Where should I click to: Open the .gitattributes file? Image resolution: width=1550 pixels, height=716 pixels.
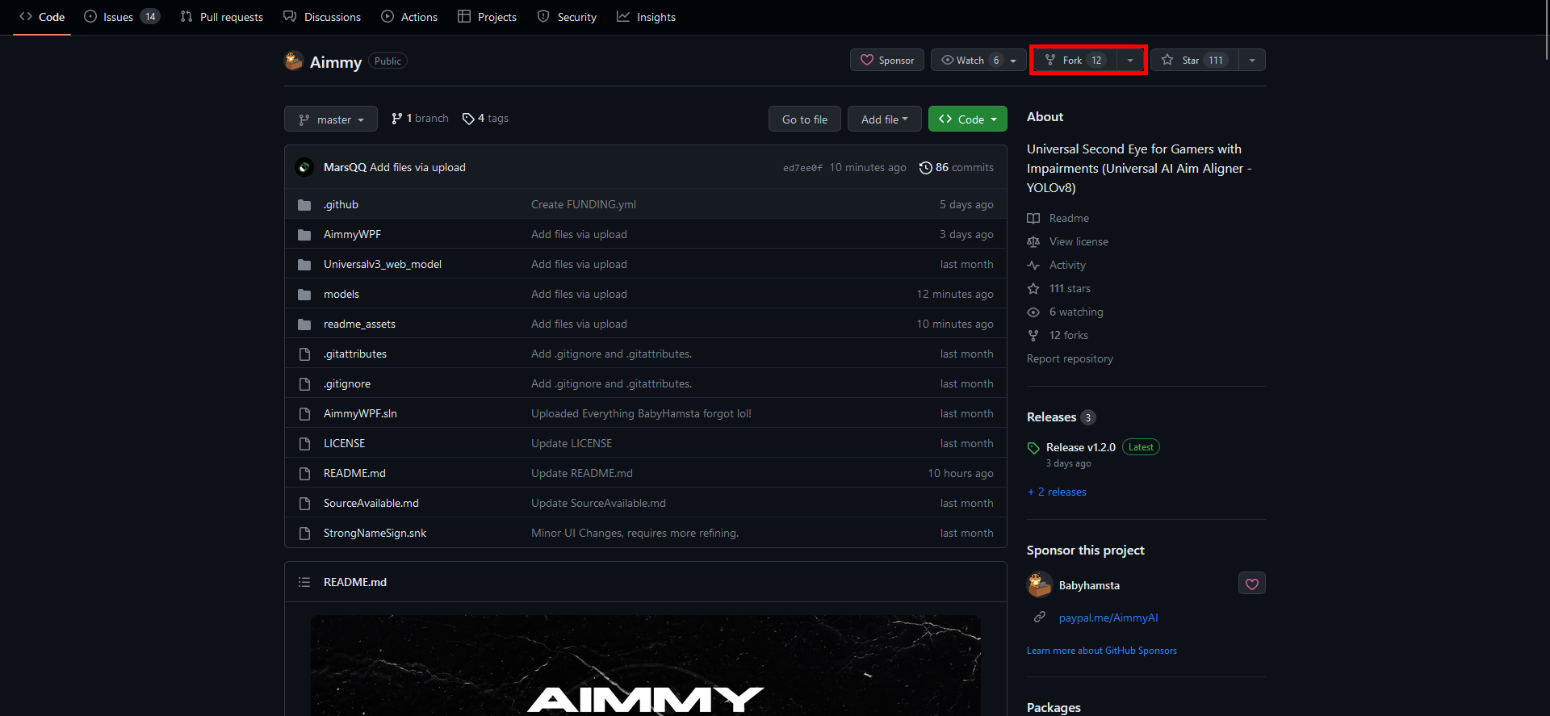(x=355, y=354)
